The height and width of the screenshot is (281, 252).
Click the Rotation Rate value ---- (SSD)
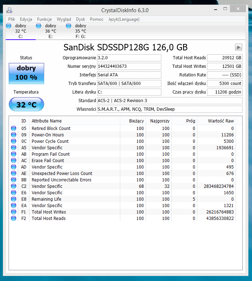[x=225, y=75]
